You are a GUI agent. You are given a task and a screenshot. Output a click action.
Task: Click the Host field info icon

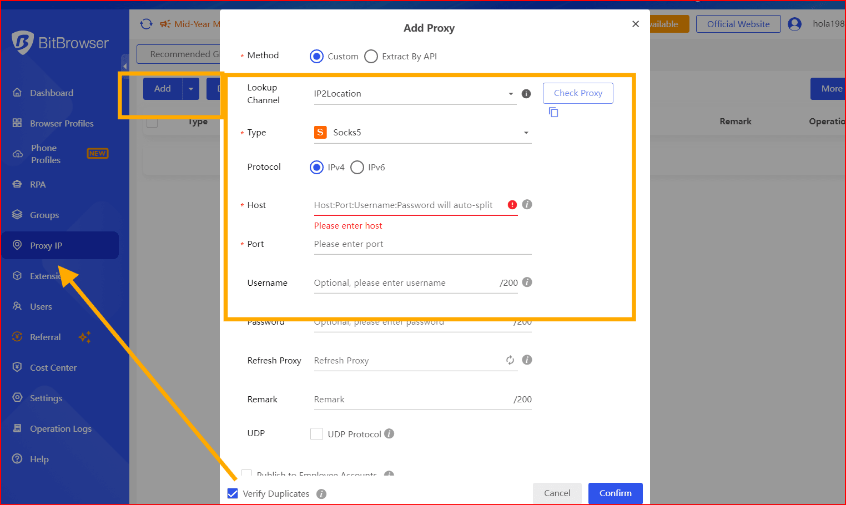coord(527,205)
